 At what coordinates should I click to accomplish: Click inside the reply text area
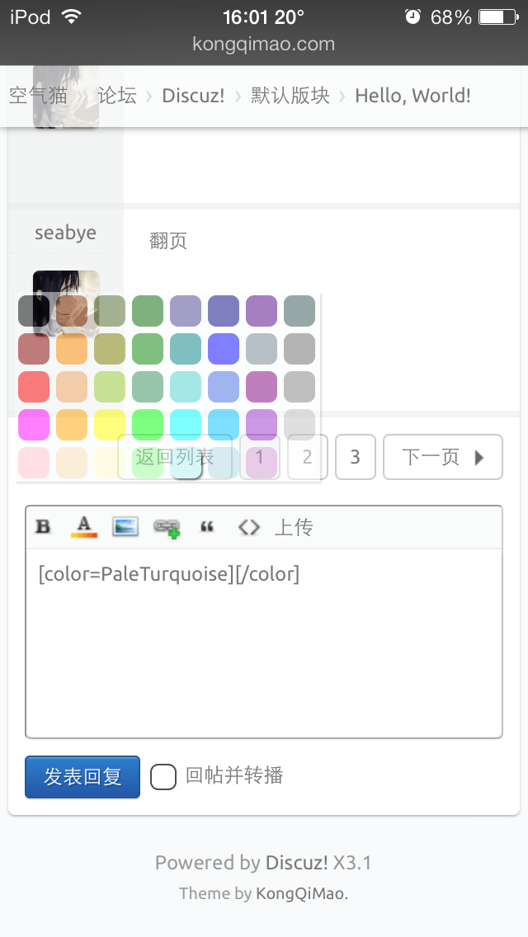pyautogui.click(x=264, y=643)
